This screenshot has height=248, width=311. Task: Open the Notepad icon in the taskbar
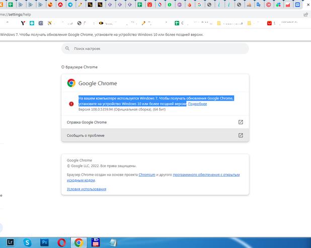(x=113, y=242)
